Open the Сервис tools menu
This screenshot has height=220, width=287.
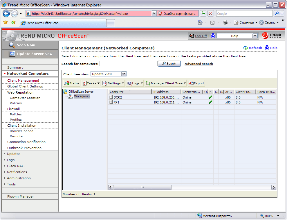269,22
